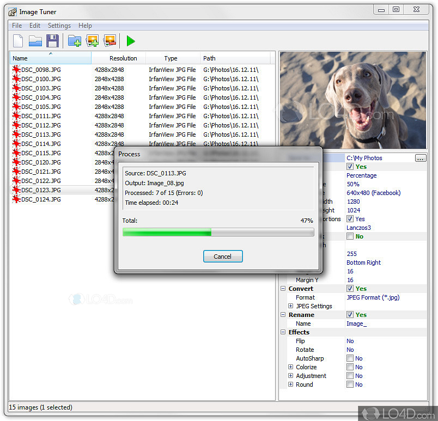The image size is (438, 421).
Task: Expand the Colorize effect options
Action: click(290, 367)
